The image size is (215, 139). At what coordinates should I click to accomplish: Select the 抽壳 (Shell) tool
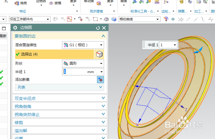tap(21, 3)
